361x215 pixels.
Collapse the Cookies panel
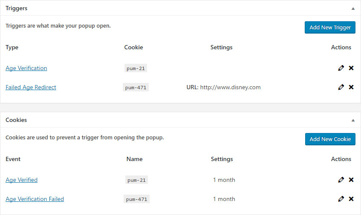click(x=353, y=120)
